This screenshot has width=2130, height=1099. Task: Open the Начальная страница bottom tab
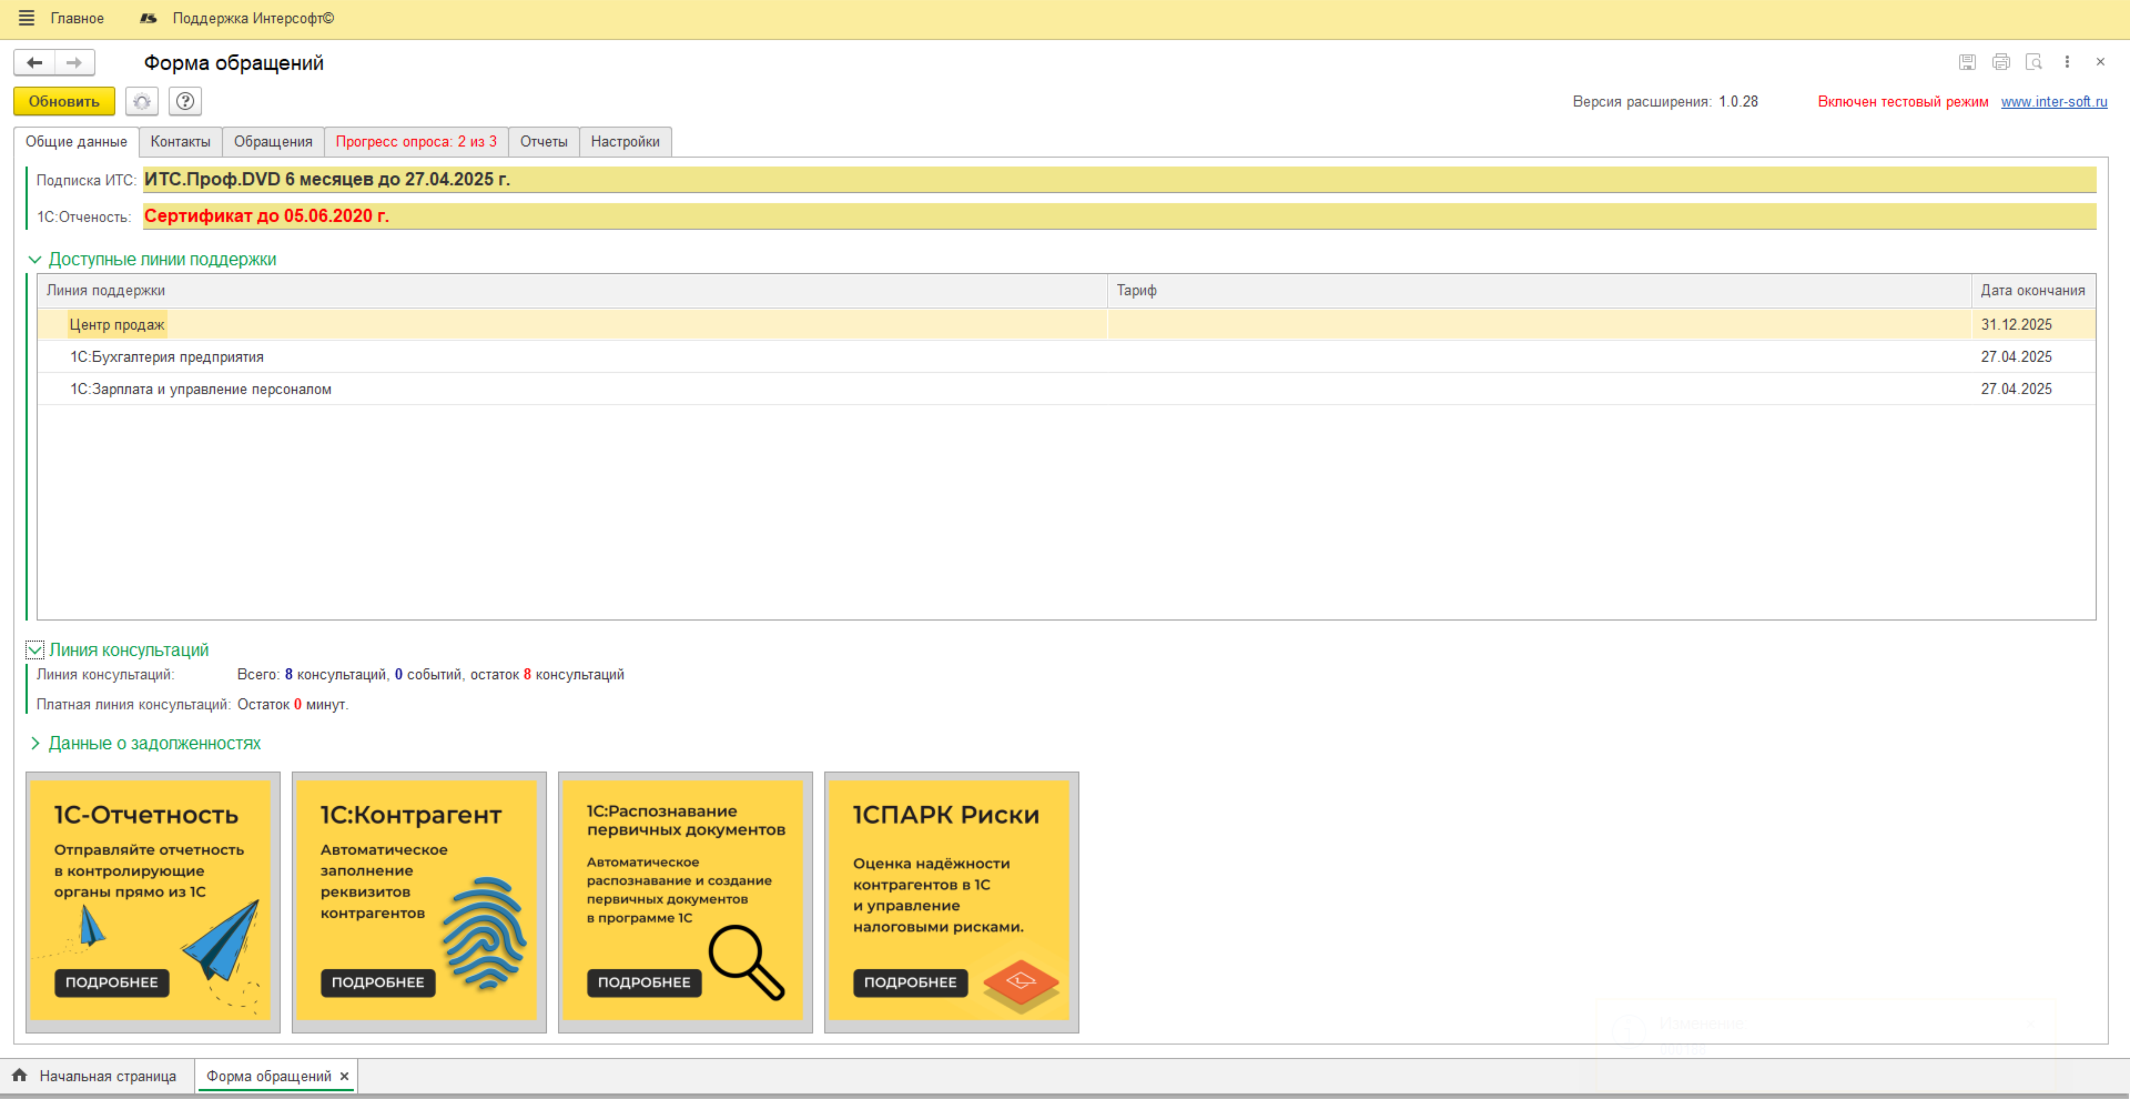[x=97, y=1076]
